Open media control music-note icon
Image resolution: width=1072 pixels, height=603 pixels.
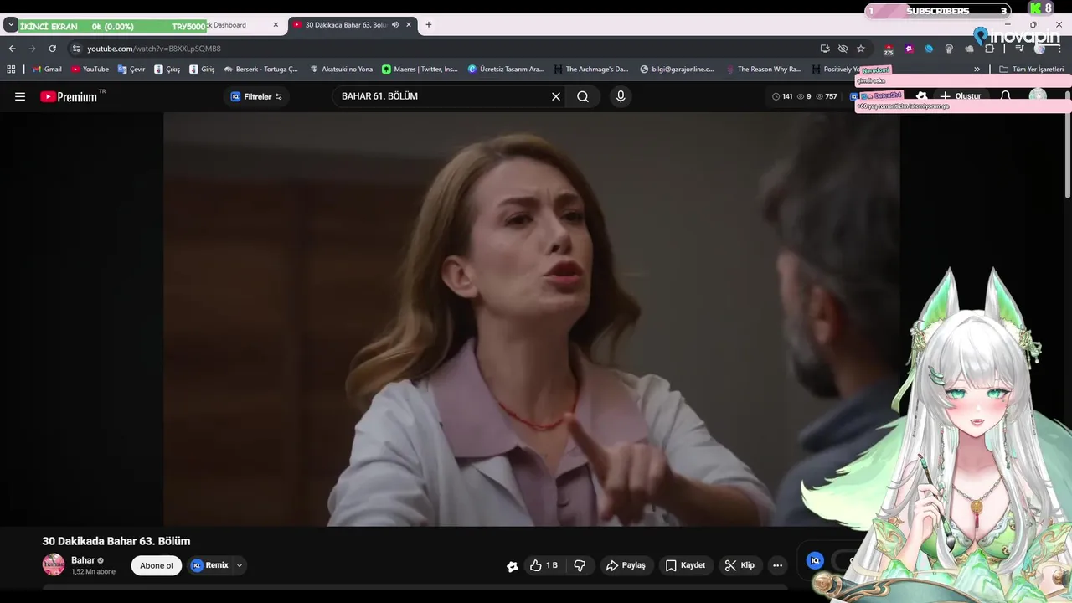tap(1019, 49)
